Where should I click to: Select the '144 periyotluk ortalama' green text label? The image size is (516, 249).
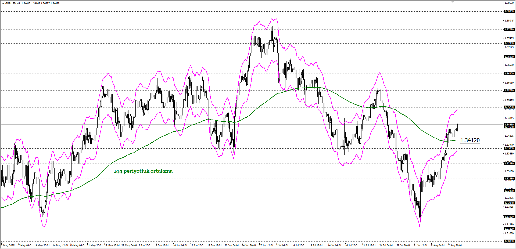(143, 171)
